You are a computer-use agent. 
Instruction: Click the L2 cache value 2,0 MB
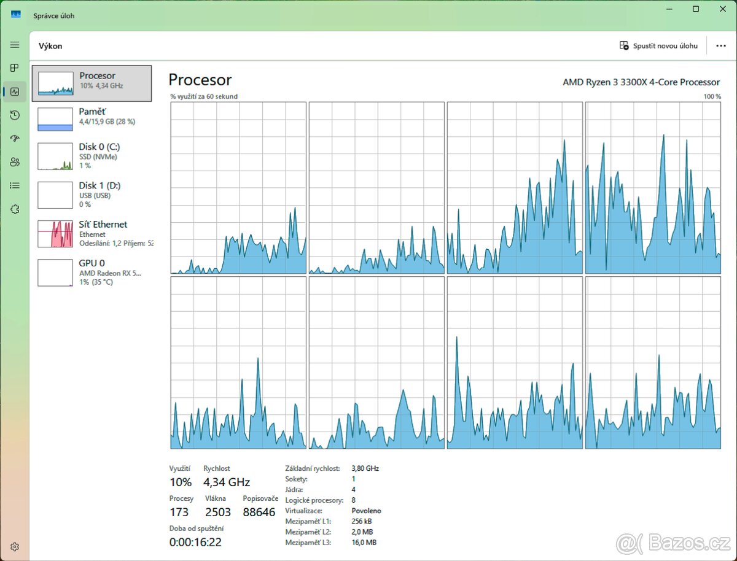tap(362, 532)
